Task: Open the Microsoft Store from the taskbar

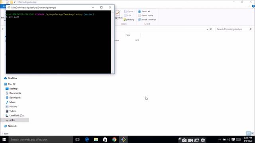Action: (x=105, y=139)
